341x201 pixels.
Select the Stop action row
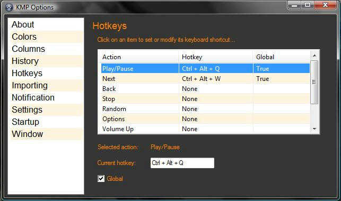click(205, 99)
